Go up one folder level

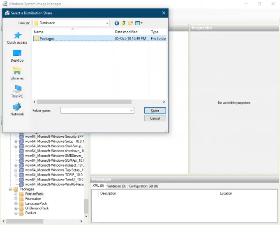[x=124, y=23]
